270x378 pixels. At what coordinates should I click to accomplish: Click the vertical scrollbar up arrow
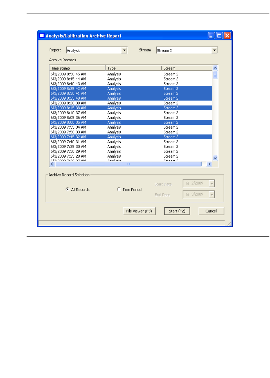point(215,68)
